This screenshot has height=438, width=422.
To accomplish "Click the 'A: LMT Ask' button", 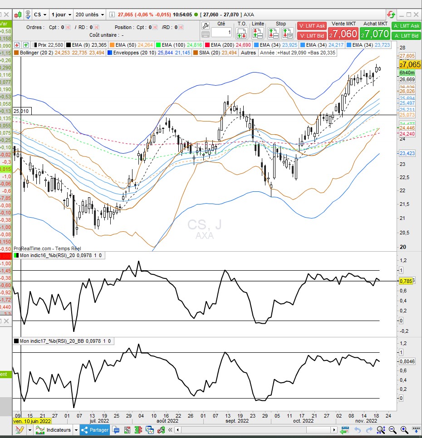I will point(407,26).
